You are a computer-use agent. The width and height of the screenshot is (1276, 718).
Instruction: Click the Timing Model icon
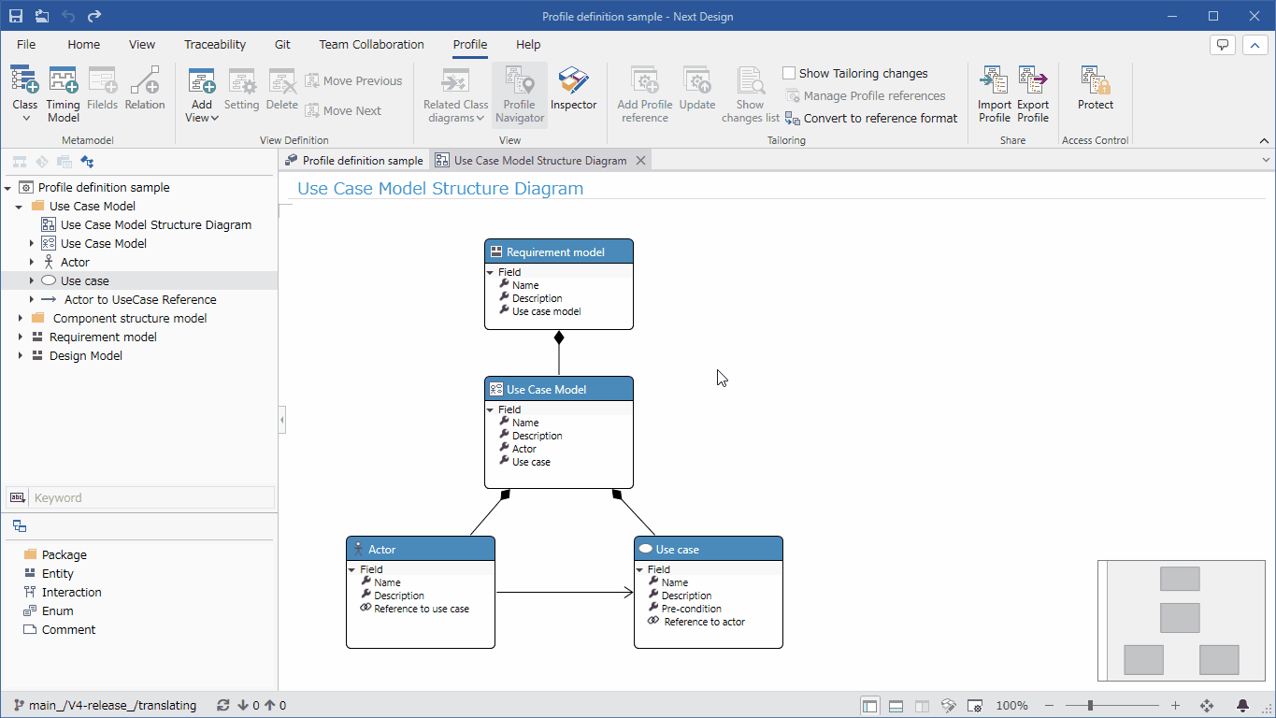coord(63,80)
